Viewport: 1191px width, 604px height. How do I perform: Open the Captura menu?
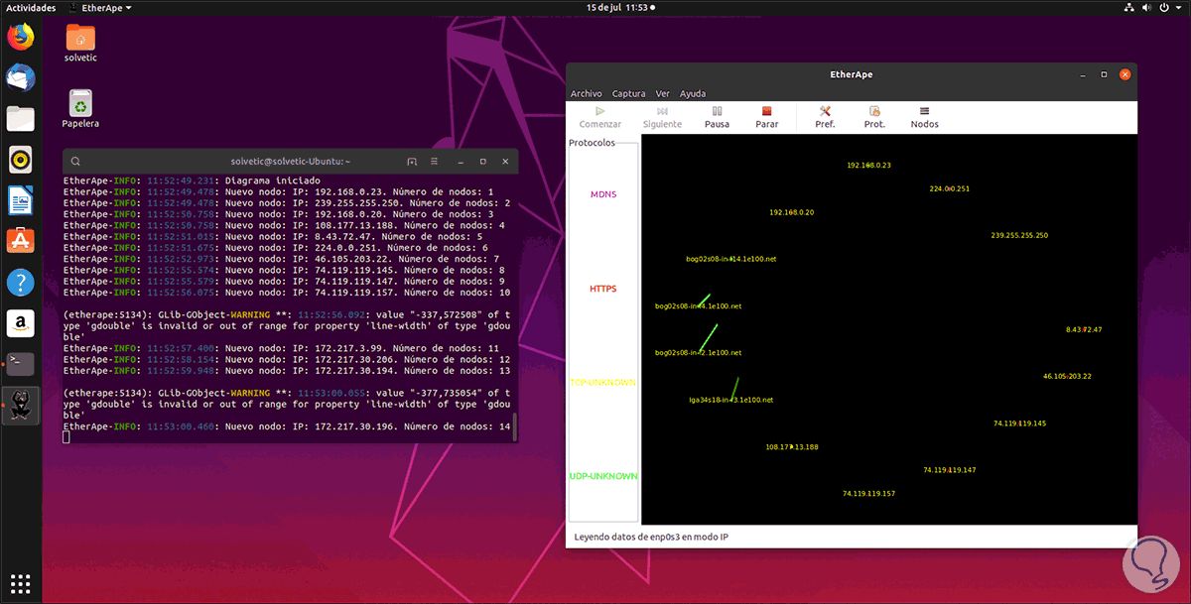[628, 93]
